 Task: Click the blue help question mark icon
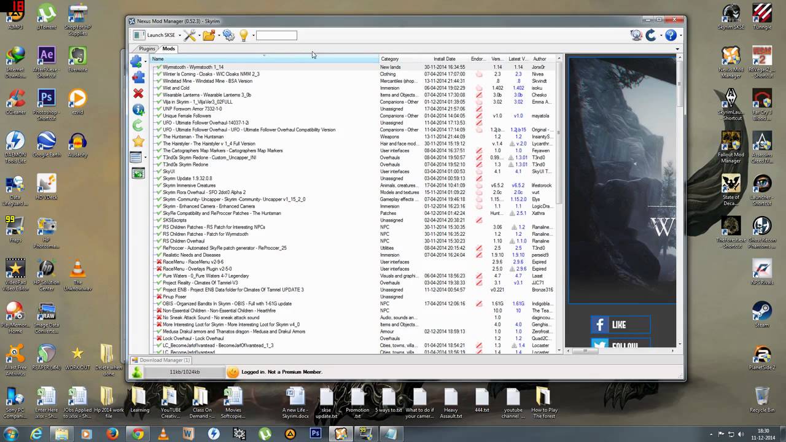click(671, 36)
